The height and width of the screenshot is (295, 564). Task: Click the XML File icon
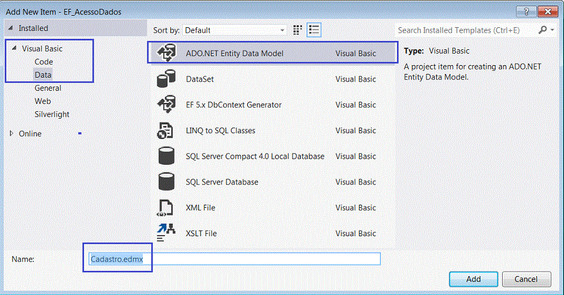pos(165,208)
